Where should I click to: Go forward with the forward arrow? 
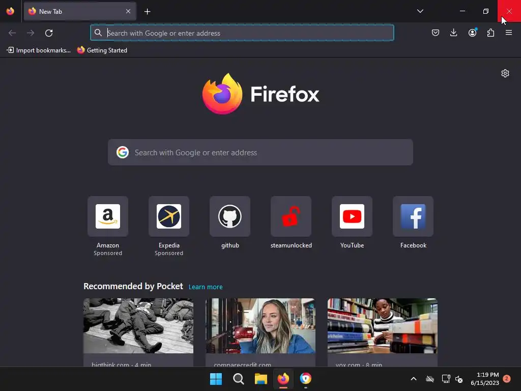click(x=31, y=33)
